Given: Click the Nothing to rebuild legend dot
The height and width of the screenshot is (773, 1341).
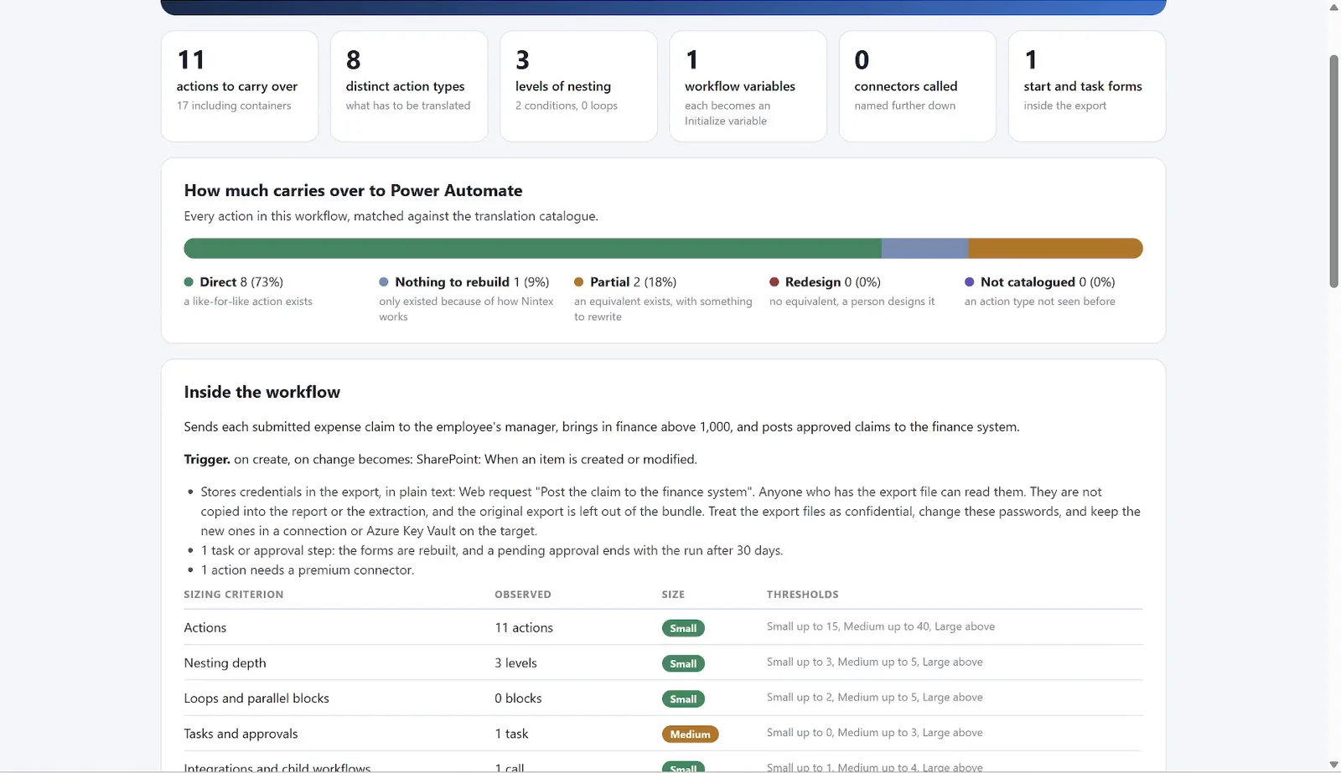Looking at the screenshot, I should [x=384, y=282].
